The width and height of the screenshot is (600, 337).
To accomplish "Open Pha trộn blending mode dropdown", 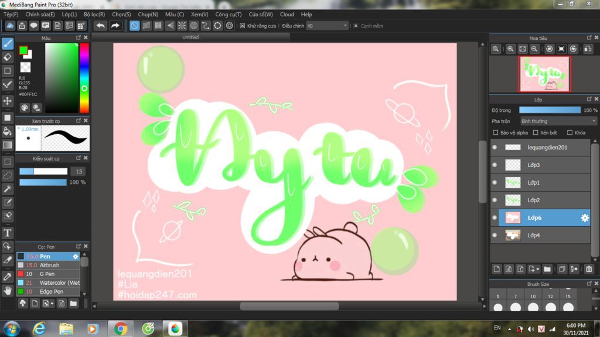I will (x=558, y=121).
